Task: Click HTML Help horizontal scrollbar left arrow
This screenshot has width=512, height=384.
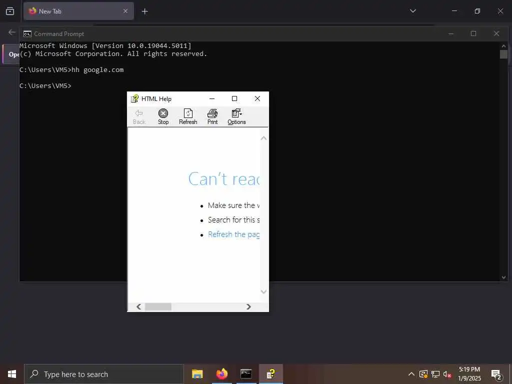Action: point(139,306)
